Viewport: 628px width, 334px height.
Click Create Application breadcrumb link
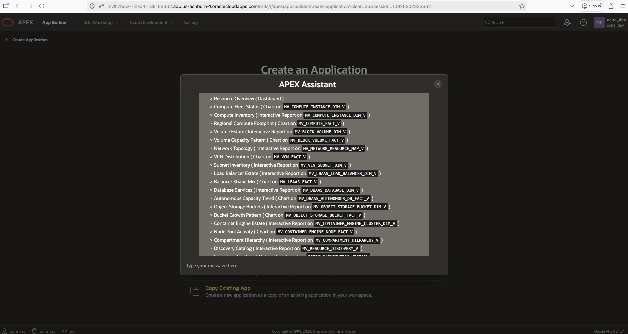click(x=29, y=40)
